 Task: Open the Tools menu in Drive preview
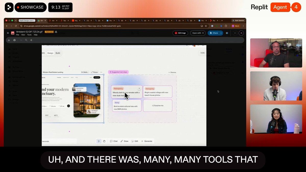pyautogui.click(x=29, y=35)
